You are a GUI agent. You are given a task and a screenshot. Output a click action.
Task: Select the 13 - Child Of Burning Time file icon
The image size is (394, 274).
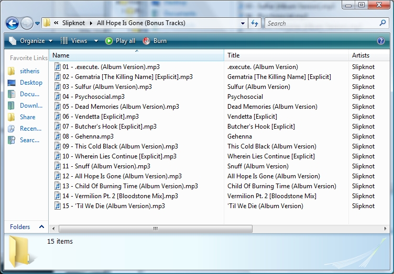coord(58,186)
